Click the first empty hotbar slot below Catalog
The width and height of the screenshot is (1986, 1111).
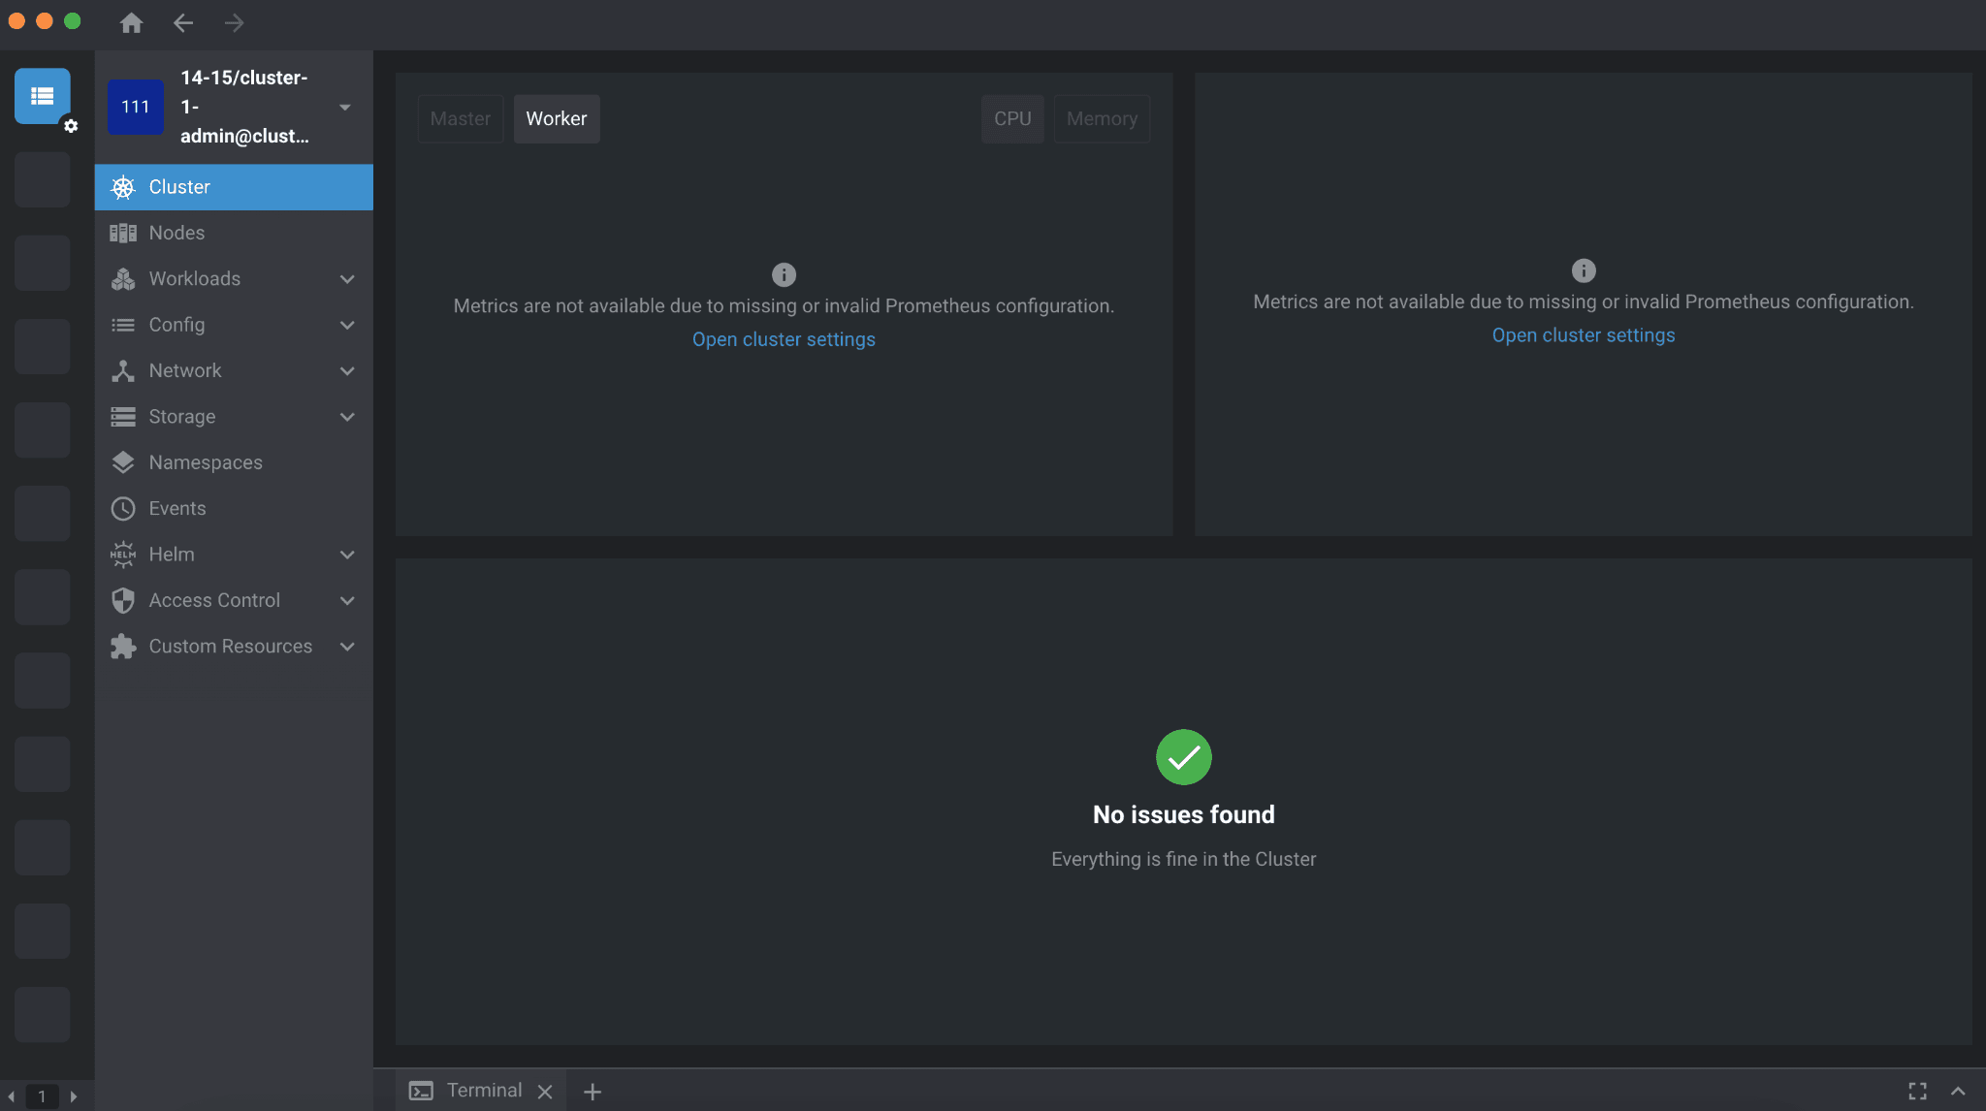coord(42,179)
